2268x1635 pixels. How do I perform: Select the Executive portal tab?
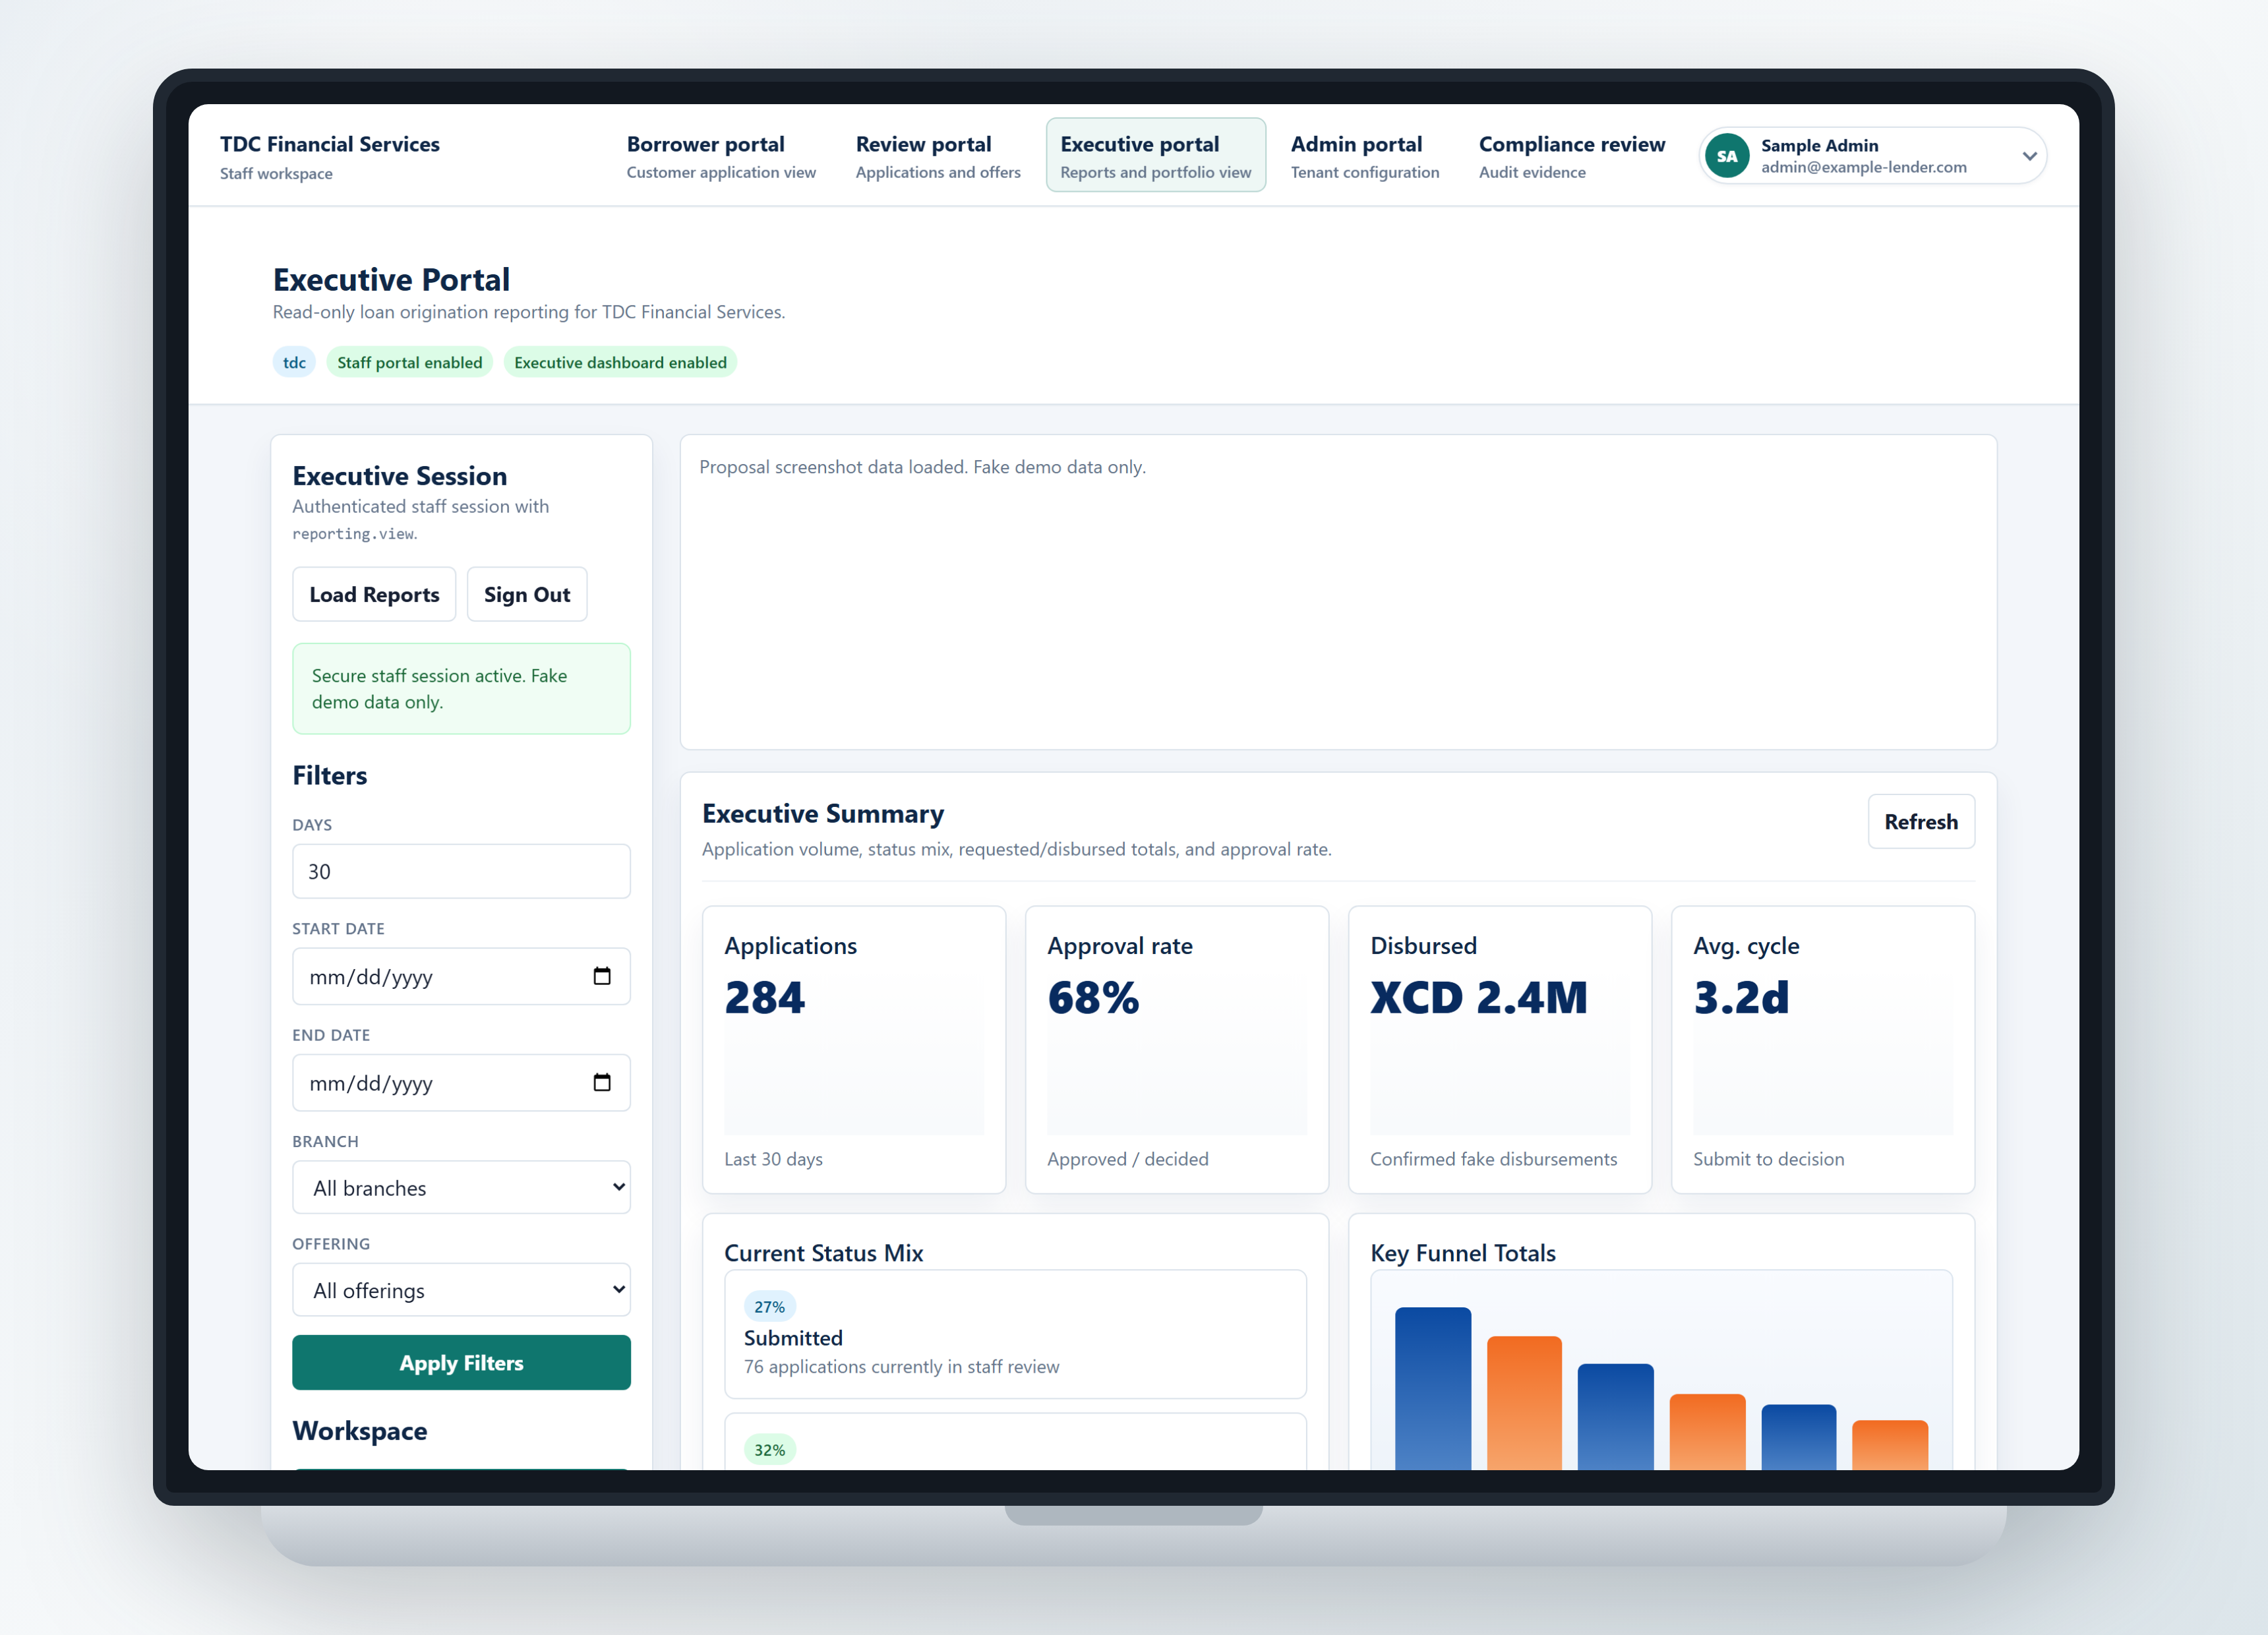pyautogui.click(x=1156, y=156)
